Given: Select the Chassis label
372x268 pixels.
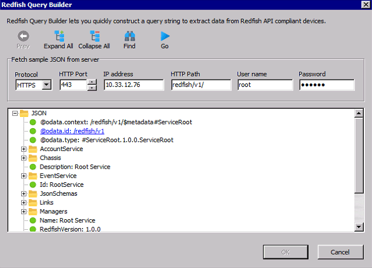Looking at the screenshot, I should tap(51, 158).
